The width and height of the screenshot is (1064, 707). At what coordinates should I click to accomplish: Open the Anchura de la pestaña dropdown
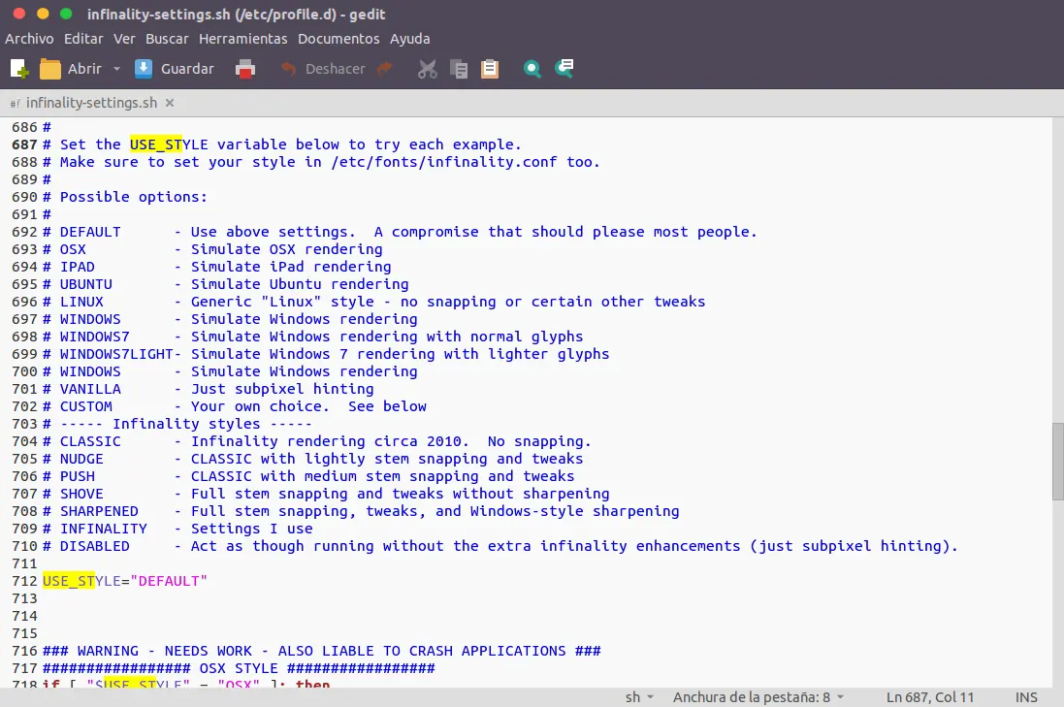pyautogui.click(x=758, y=697)
